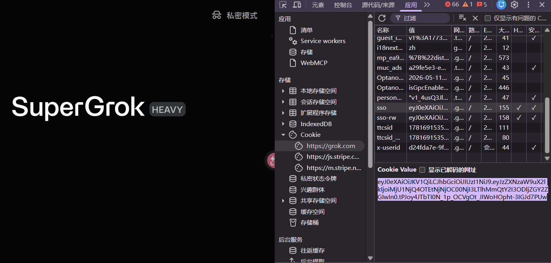
Task: Open 存储桶 item
Action: pos(310,222)
